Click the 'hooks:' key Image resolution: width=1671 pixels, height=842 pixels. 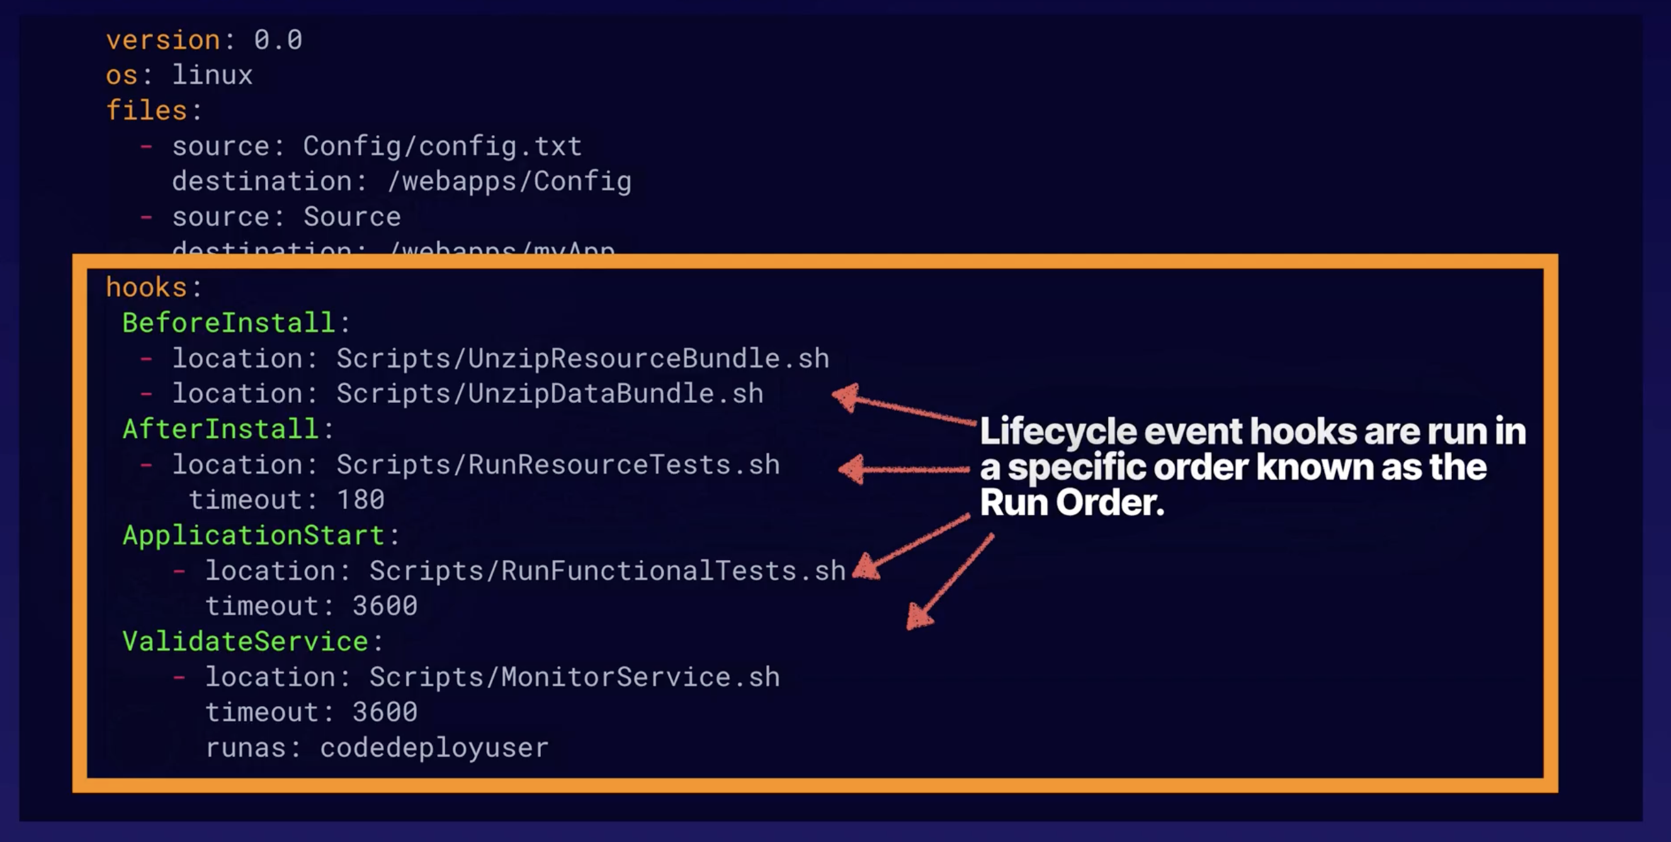(x=154, y=288)
